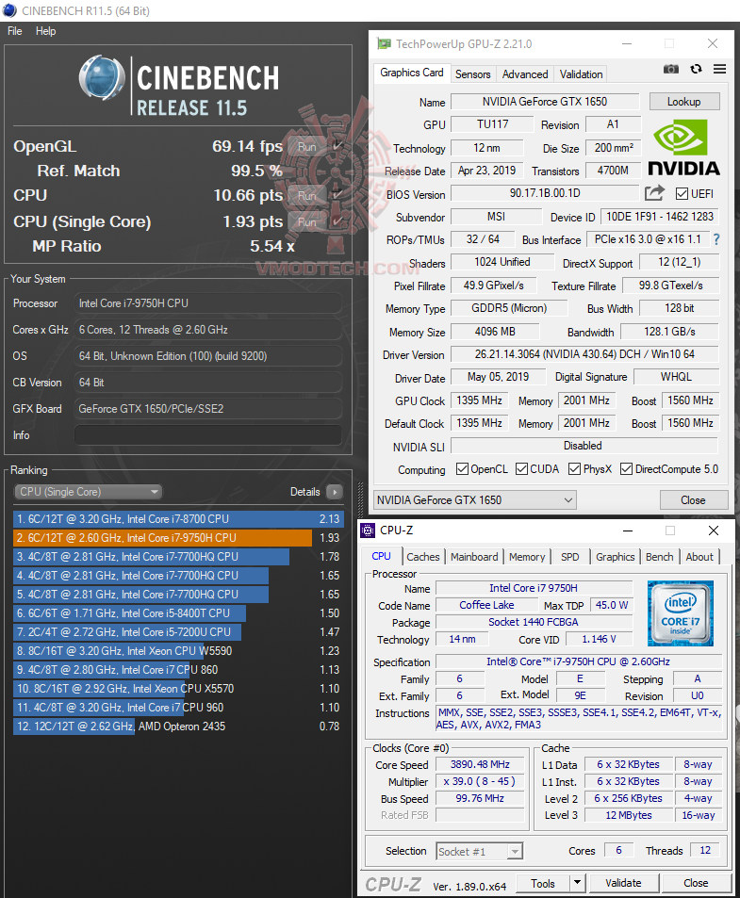Image resolution: width=740 pixels, height=898 pixels.
Task: Click the BIOS export share icon in GPU-Z
Action: tap(654, 193)
